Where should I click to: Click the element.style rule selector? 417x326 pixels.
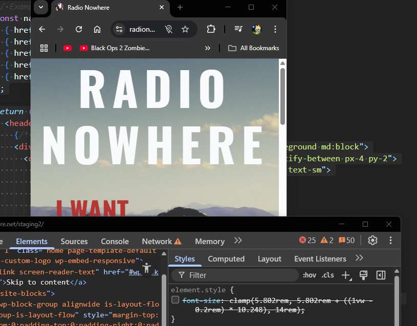tap(198, 290)
